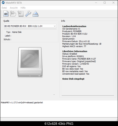The image size is (118, 126).
Task: Click the 'DVD all regions: Yes' line
Action: (x=71, y=66)
